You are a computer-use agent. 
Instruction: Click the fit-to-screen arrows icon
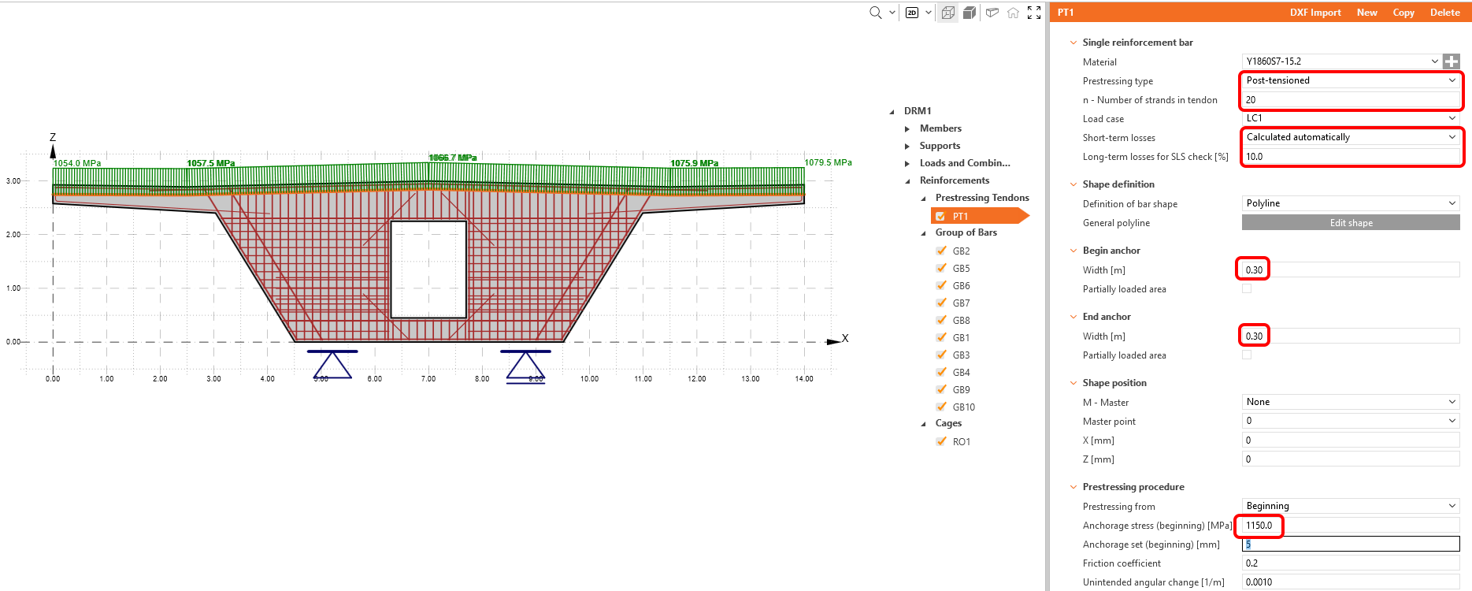pyautogui.click(x=1034, y=13)
